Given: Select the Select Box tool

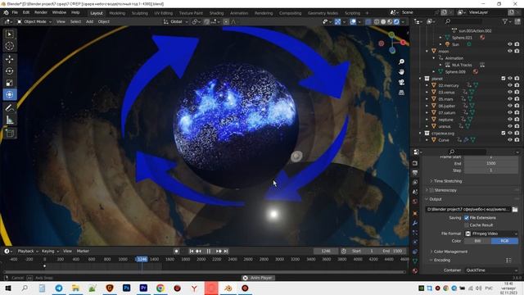Looking at the screenshot, I should (9, 34).
